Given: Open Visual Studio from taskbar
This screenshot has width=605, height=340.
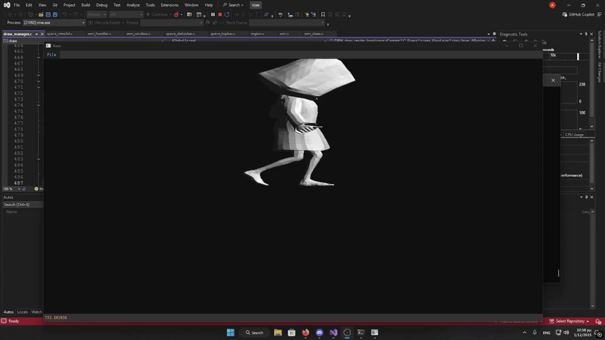Looking at the screenshot, I should (333, 332).
